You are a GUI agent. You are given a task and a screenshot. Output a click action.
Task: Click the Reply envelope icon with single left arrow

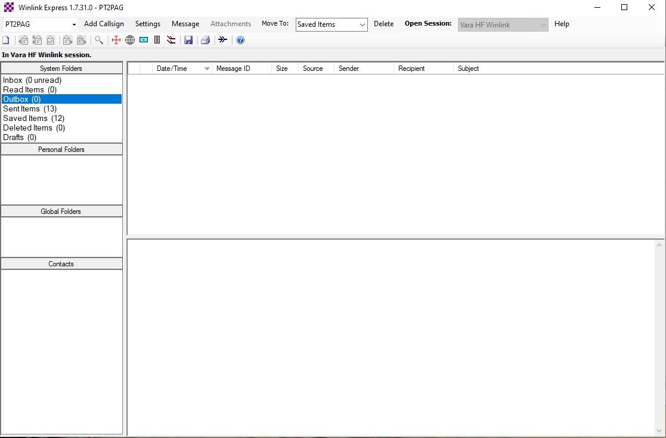pyautogui.click(x=24, y=41)
